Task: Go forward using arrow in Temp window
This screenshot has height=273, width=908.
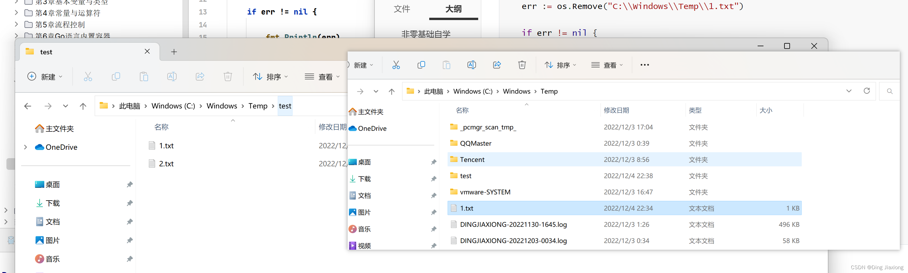Action: [360, 92]
